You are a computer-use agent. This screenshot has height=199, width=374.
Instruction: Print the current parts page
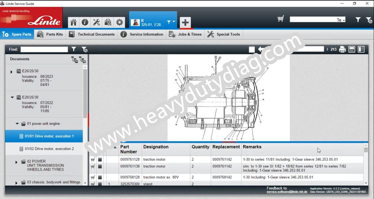(342, 49)
